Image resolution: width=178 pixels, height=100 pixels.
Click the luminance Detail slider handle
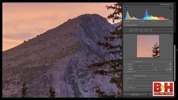click(150, 81)
